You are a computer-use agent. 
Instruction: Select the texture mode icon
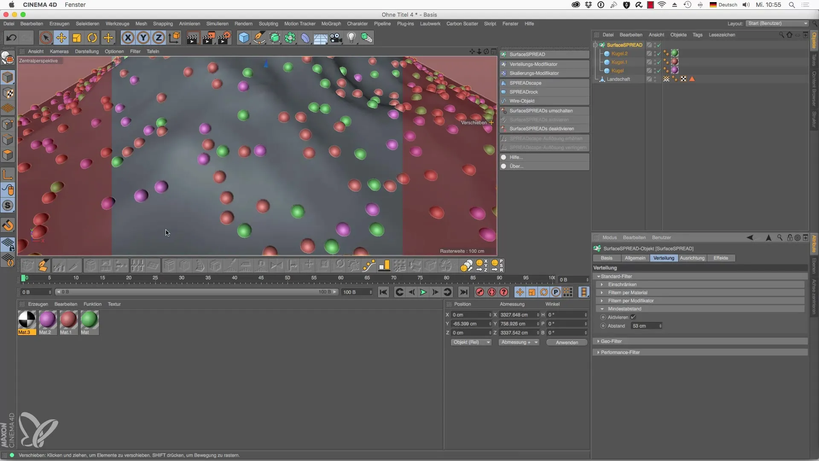tap(8, 93)
